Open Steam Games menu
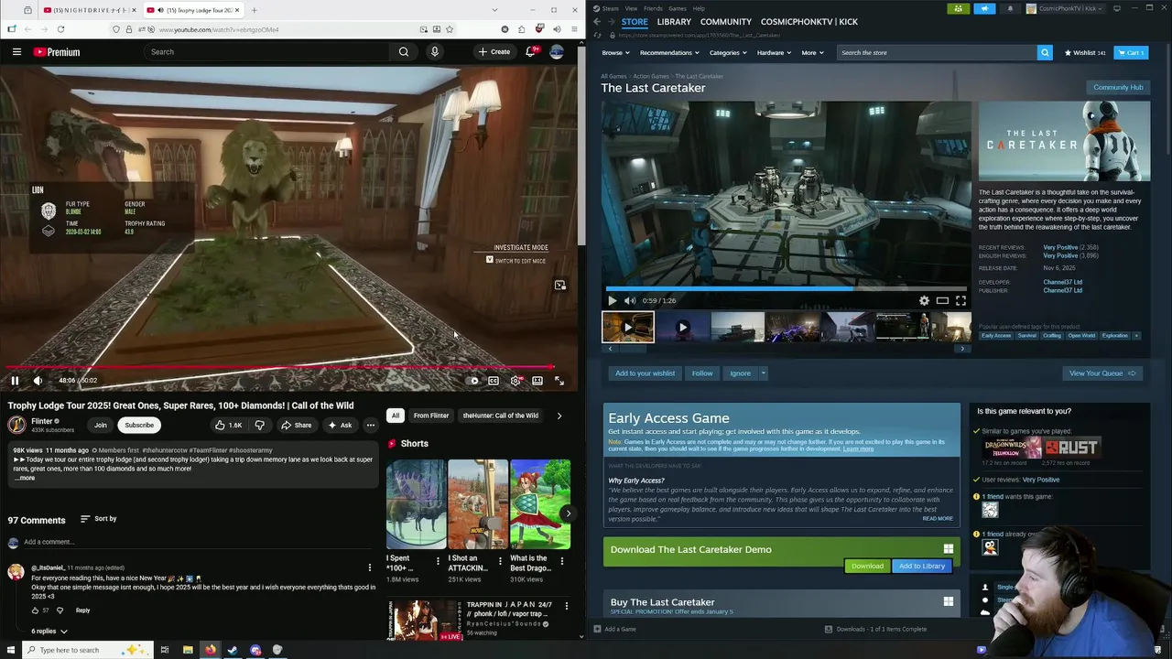The image size is (1172, 659). [x=678, y=8]
